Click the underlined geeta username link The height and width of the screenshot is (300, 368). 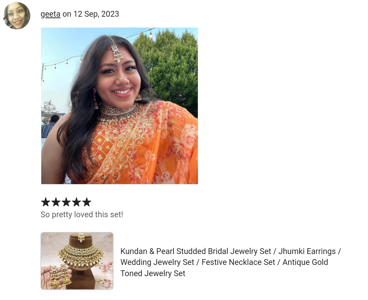[50, 14]
